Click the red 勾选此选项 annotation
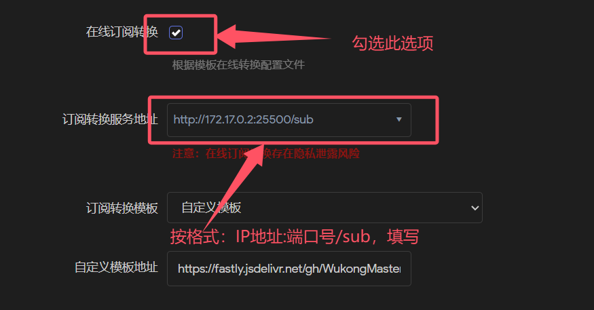 tap(392, 43)
